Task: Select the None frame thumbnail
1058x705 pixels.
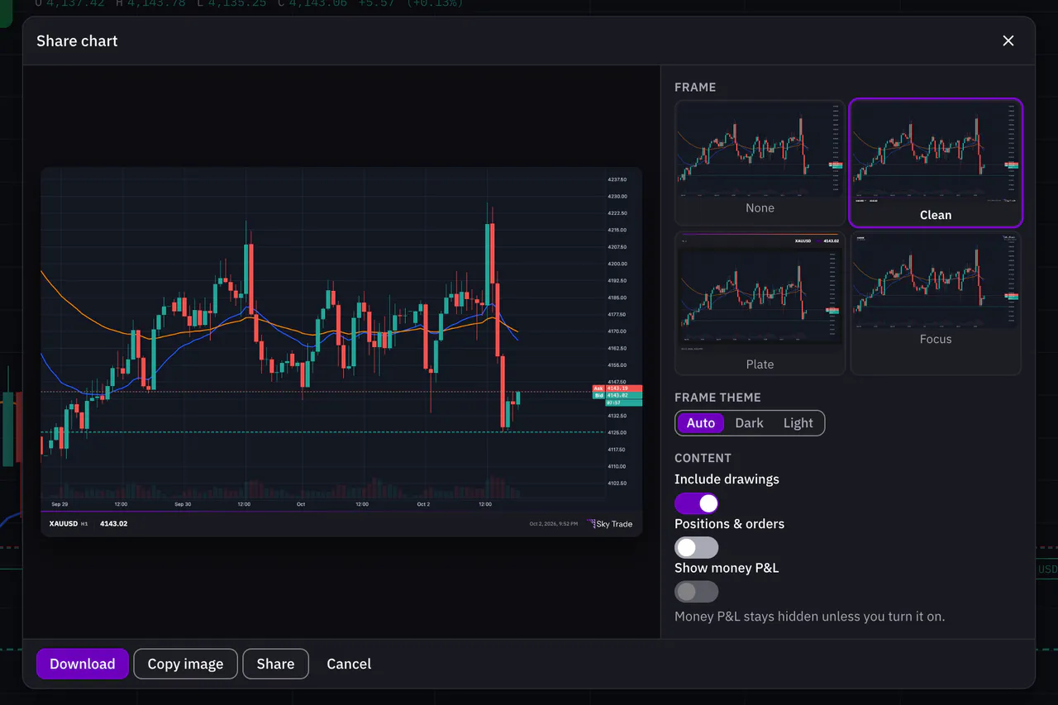Action: (x=760, y=163)
